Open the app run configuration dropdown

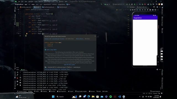pyautogui.click(x=107, y=4)
